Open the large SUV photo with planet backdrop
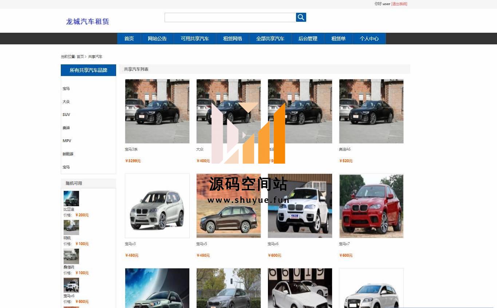This screenshot has height=308, width=497. tap(157, 288)
